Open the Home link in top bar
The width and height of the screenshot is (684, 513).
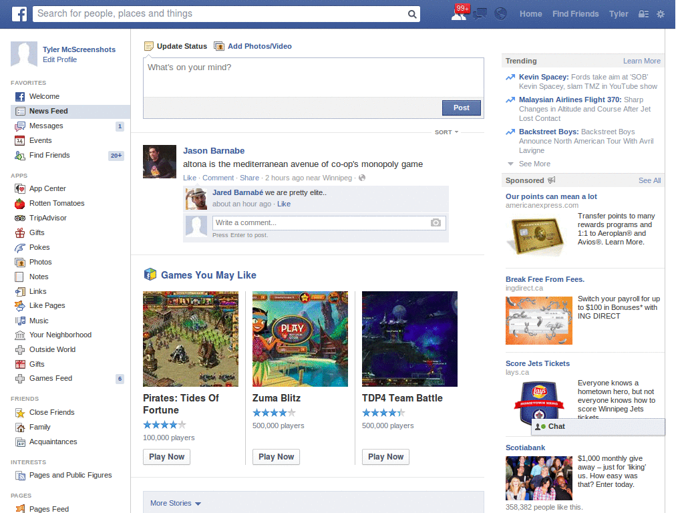(x=530, y=14)
